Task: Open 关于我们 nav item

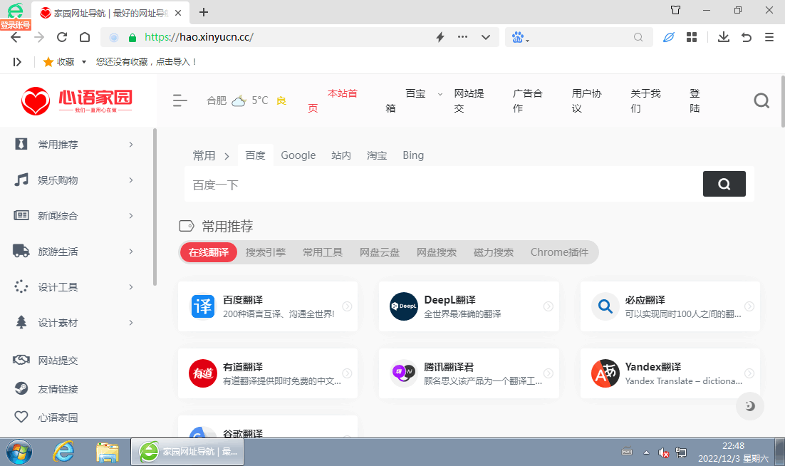Action: 646,100
